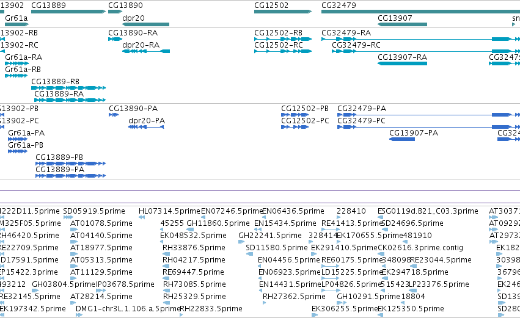Open EST RH27362.5prime
The width and height of the screenshot is (520, 318).
click(x=294, y=297)
